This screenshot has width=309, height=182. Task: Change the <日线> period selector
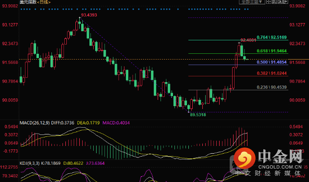pos(44,2)
